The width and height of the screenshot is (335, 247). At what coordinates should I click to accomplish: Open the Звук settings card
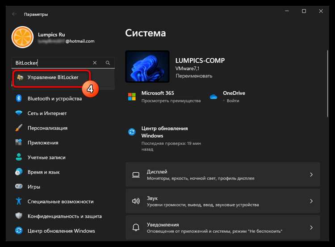[x=223, y=201]
